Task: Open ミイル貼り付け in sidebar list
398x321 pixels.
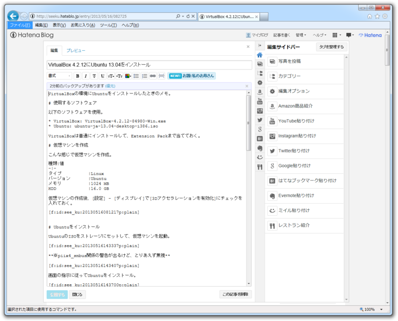Action: (x=304, y=211)
